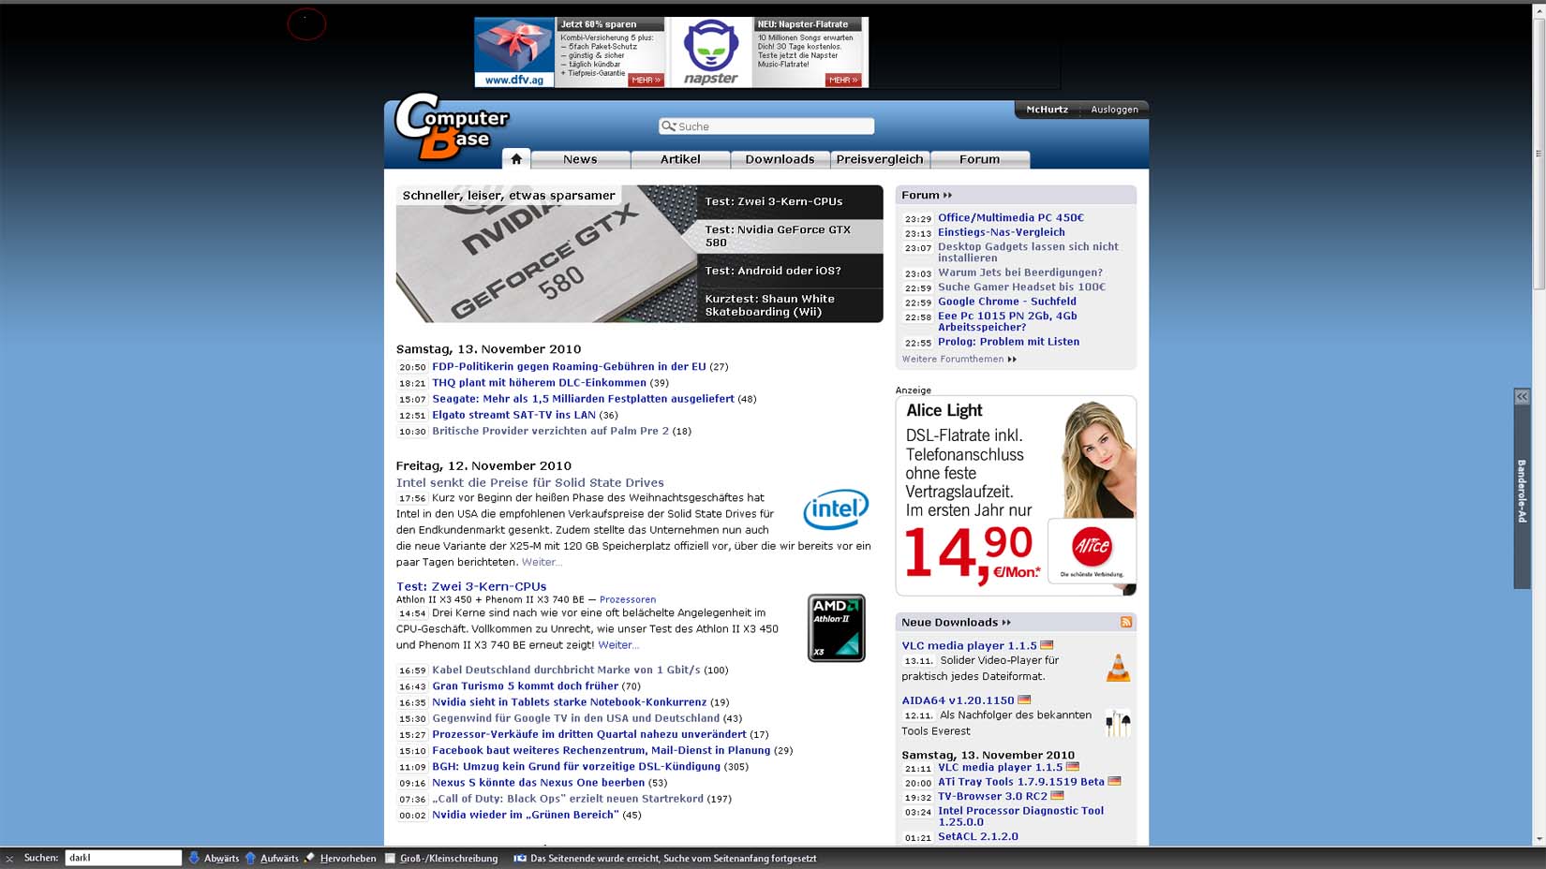This screenshot has height=869, width=1546.
Task: Open Intel Processor Diagnostic Tool download
Action: (x=1020, y=816)
